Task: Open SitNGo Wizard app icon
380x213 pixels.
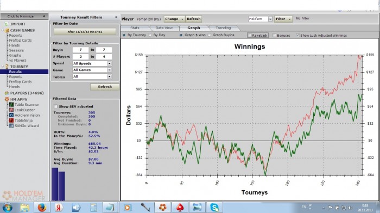Action: pos(11,125)
